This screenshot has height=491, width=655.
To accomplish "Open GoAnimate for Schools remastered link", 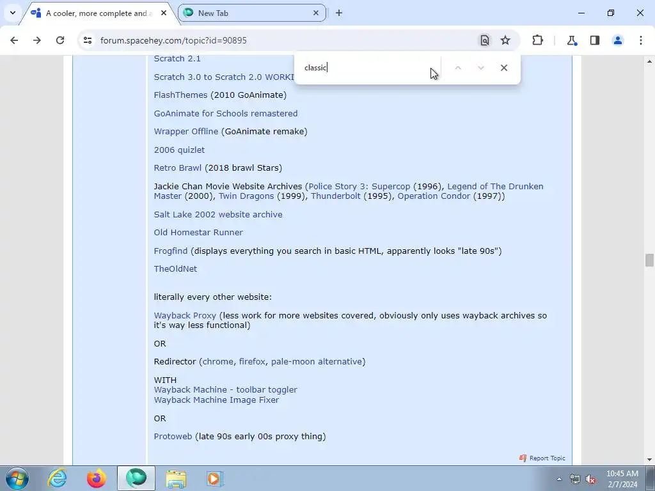I will coord(226,114).
